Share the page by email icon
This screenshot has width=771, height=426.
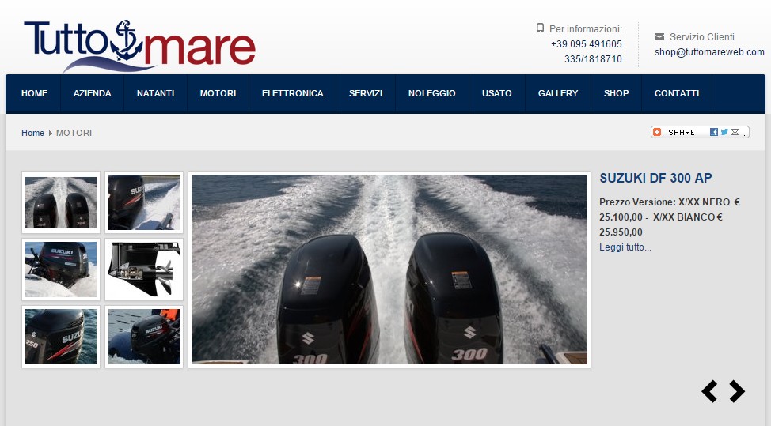pos(735,132)
